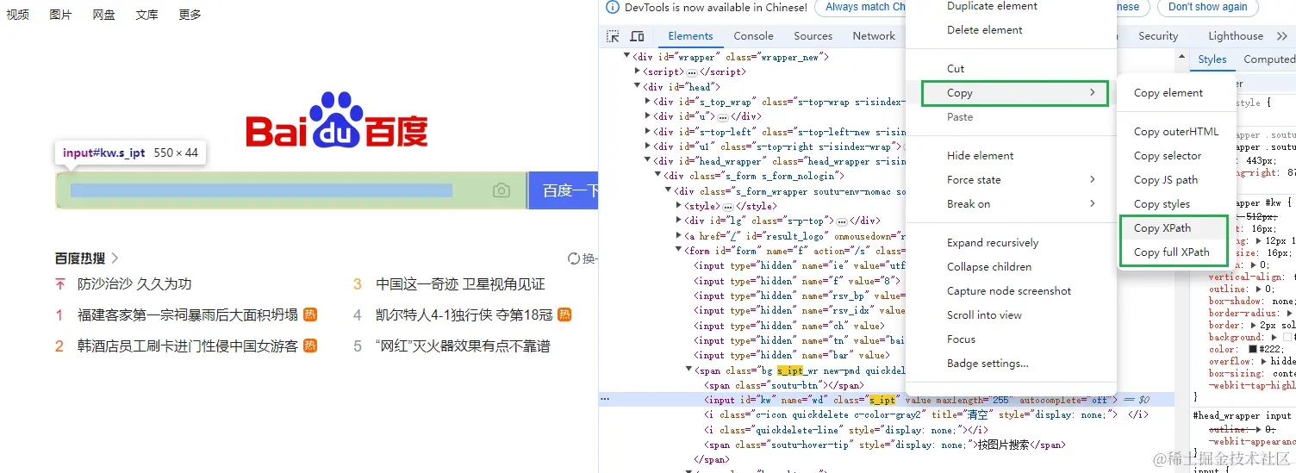Open the 网盘 link in Baidu top nav
Image resolution: width=1296 pixels, height=473 pixels.
pos(104,15)
